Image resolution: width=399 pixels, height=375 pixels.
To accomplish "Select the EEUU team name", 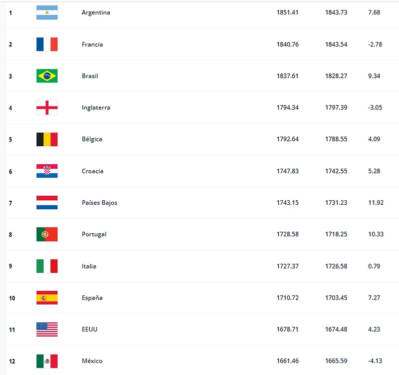I will point(90,330).
